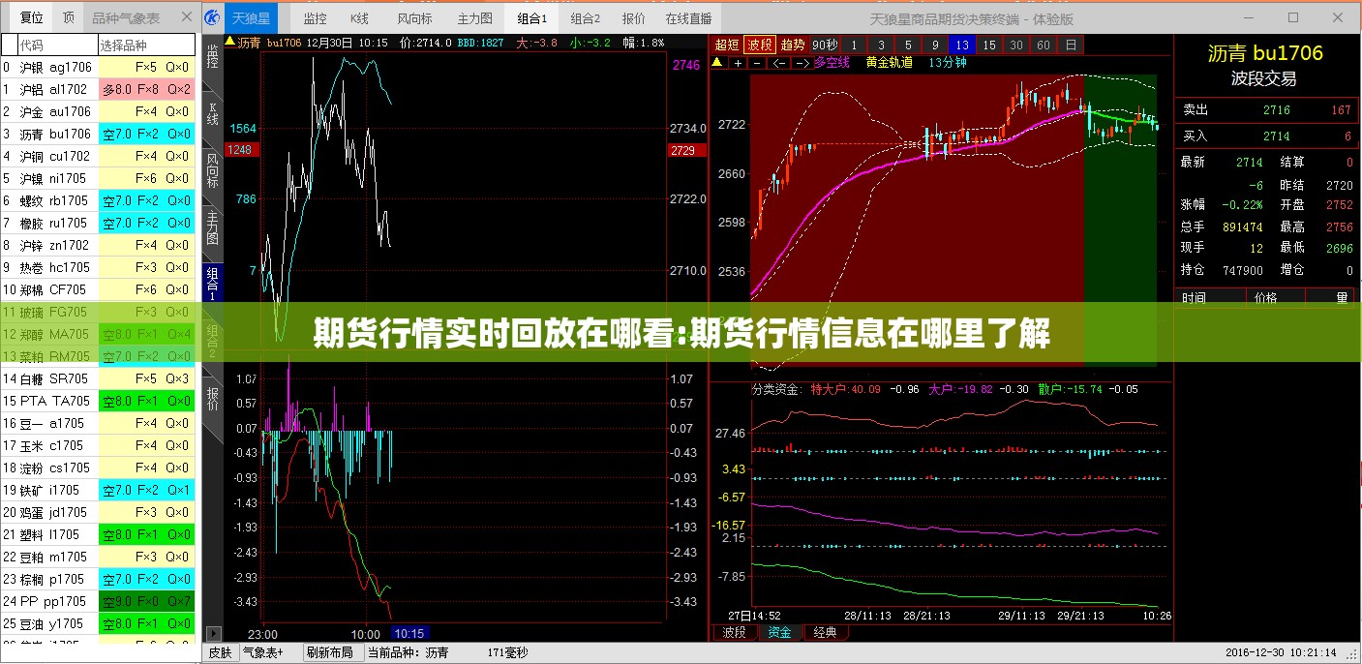1362x664 pixels.
Task: Move the chart right with the -> arrow
Action: click(801, 62)
